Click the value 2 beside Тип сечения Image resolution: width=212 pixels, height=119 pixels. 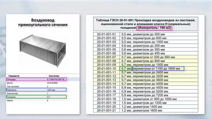(48, 87)
